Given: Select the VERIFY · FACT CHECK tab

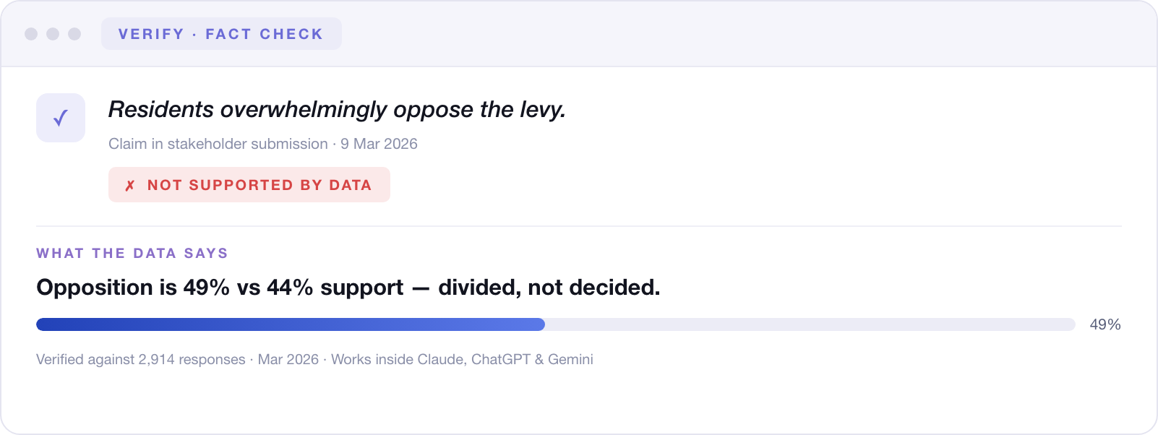Looking at the screenshot, I should pos(221,34).
